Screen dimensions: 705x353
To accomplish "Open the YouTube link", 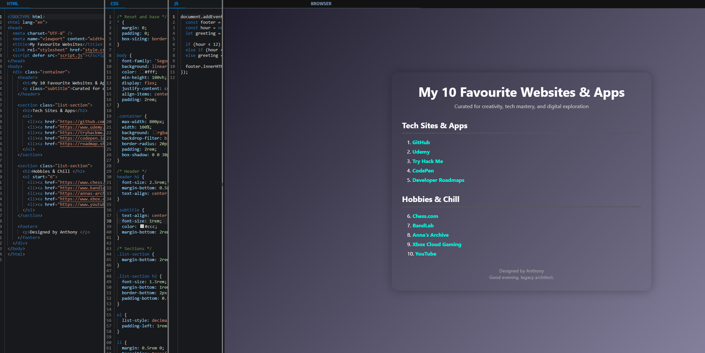I will [x=425, y=254].
